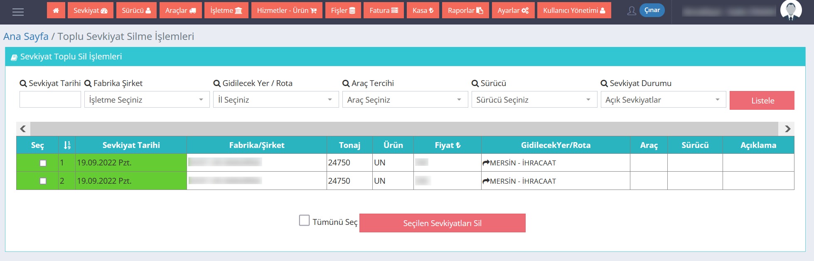Viewport: 814px width, 261px height.
Task: Enable the Tümünü Seç checkbox
Action: [x=304, y=220]
